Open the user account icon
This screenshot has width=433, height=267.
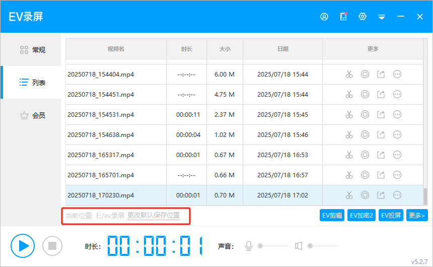pos(324,17)
